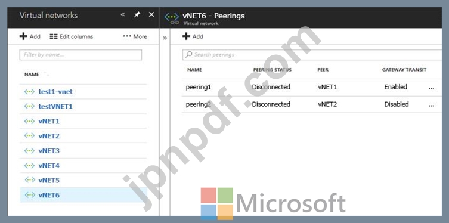
Task: Open the peering1 row
Action: pos(311,87)
